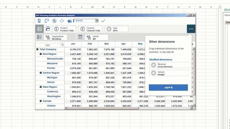
Task: Click the horizontal scrollbar of the grid
Action: pos(103,108)
